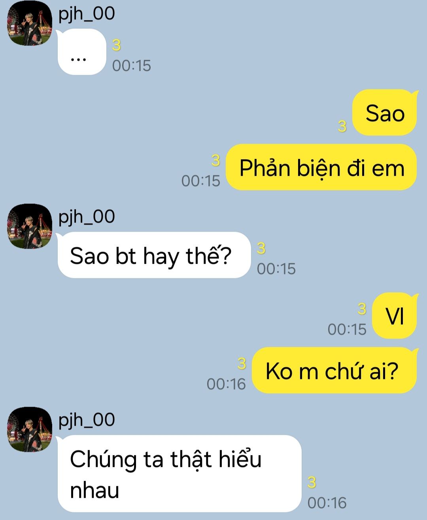Select the yellow 'Vl' message bubble
427x520 pixels.
[x=395, y=316]
